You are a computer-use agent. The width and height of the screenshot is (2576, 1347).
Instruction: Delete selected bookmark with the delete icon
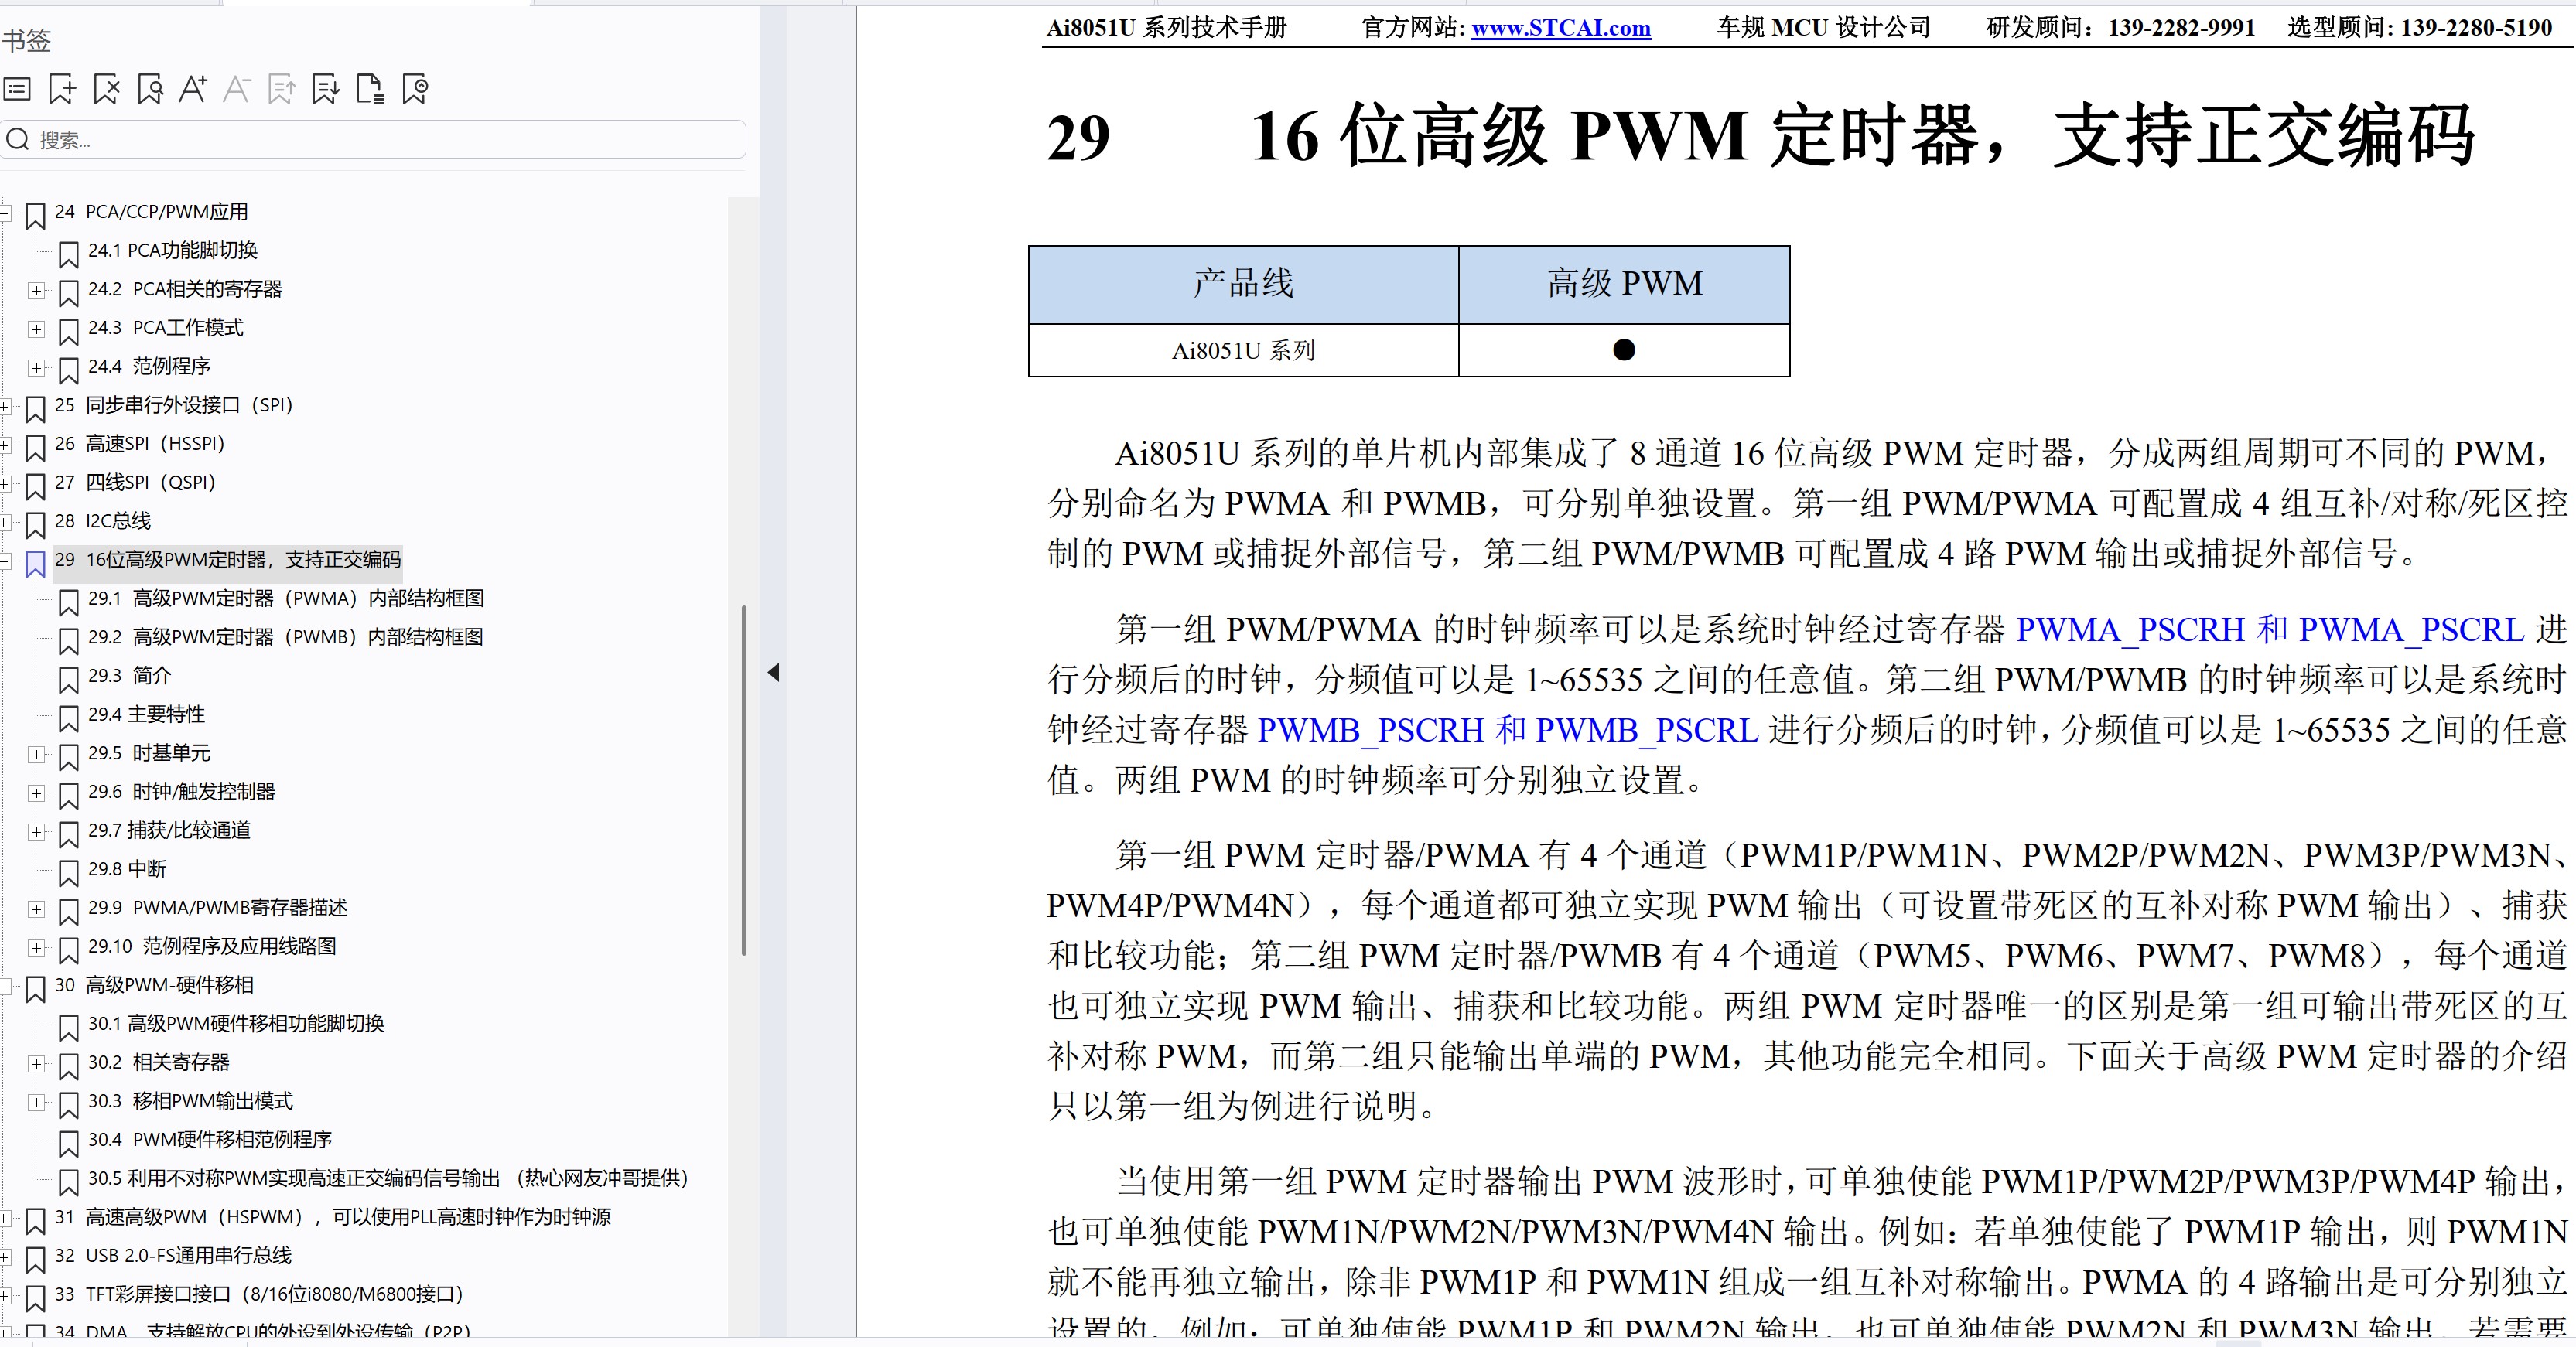[106, 88]
